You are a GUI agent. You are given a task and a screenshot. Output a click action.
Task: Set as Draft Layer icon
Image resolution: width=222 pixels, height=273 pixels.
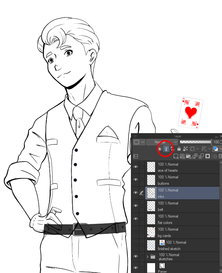point(173,149)
